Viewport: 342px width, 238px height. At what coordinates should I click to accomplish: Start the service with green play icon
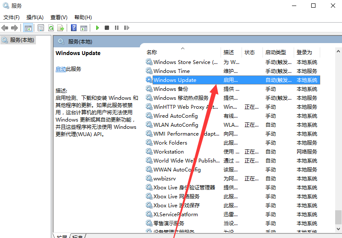(x=97, y=28)
